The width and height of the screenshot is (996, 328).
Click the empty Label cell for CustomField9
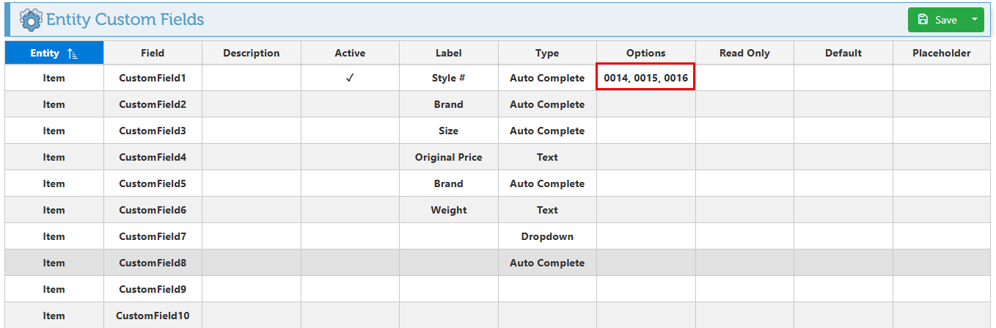448,289
